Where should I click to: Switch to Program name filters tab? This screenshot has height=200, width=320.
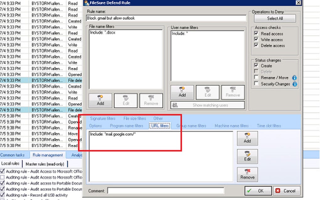[126, 126]
